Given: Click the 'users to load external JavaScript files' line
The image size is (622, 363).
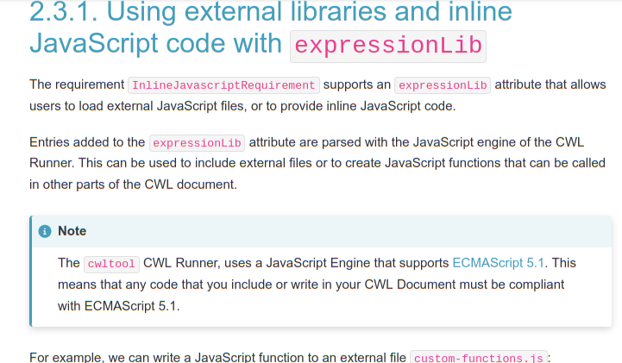Looking at the screenshot, I should coord(242,106).
